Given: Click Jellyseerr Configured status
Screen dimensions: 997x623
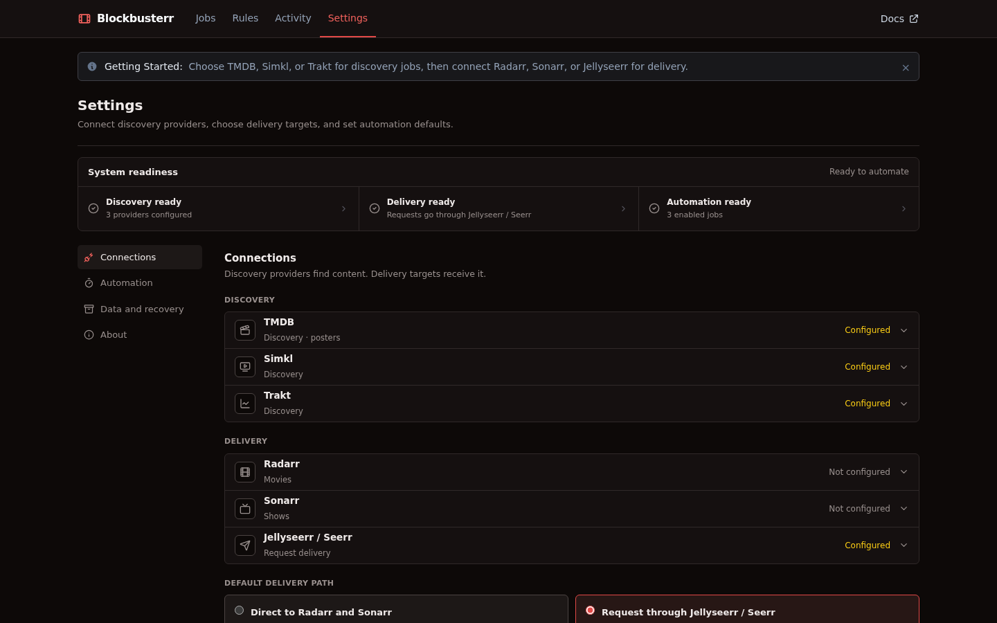Looking at the screenshot, I should 868,545.
